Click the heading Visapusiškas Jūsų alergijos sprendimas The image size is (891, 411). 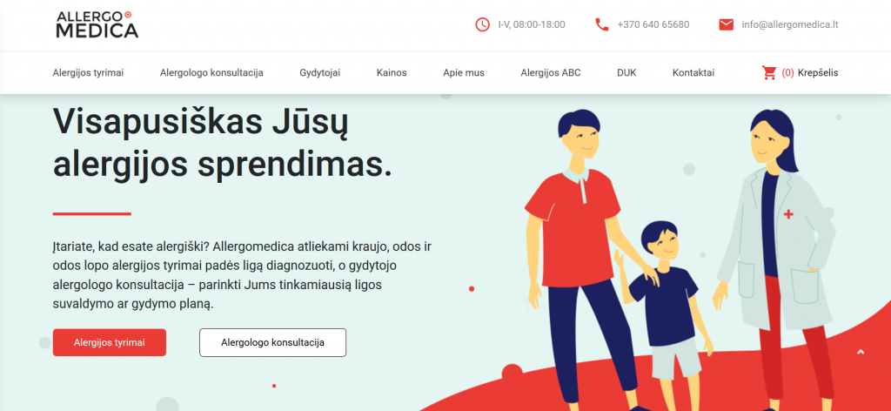coord(223,142)
